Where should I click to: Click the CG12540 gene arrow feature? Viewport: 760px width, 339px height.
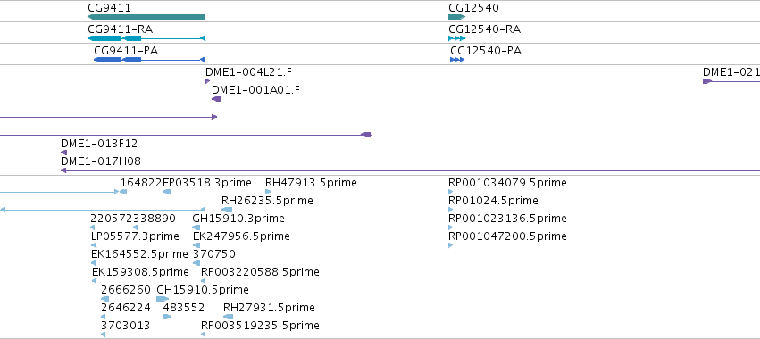(x=456, y=17)
